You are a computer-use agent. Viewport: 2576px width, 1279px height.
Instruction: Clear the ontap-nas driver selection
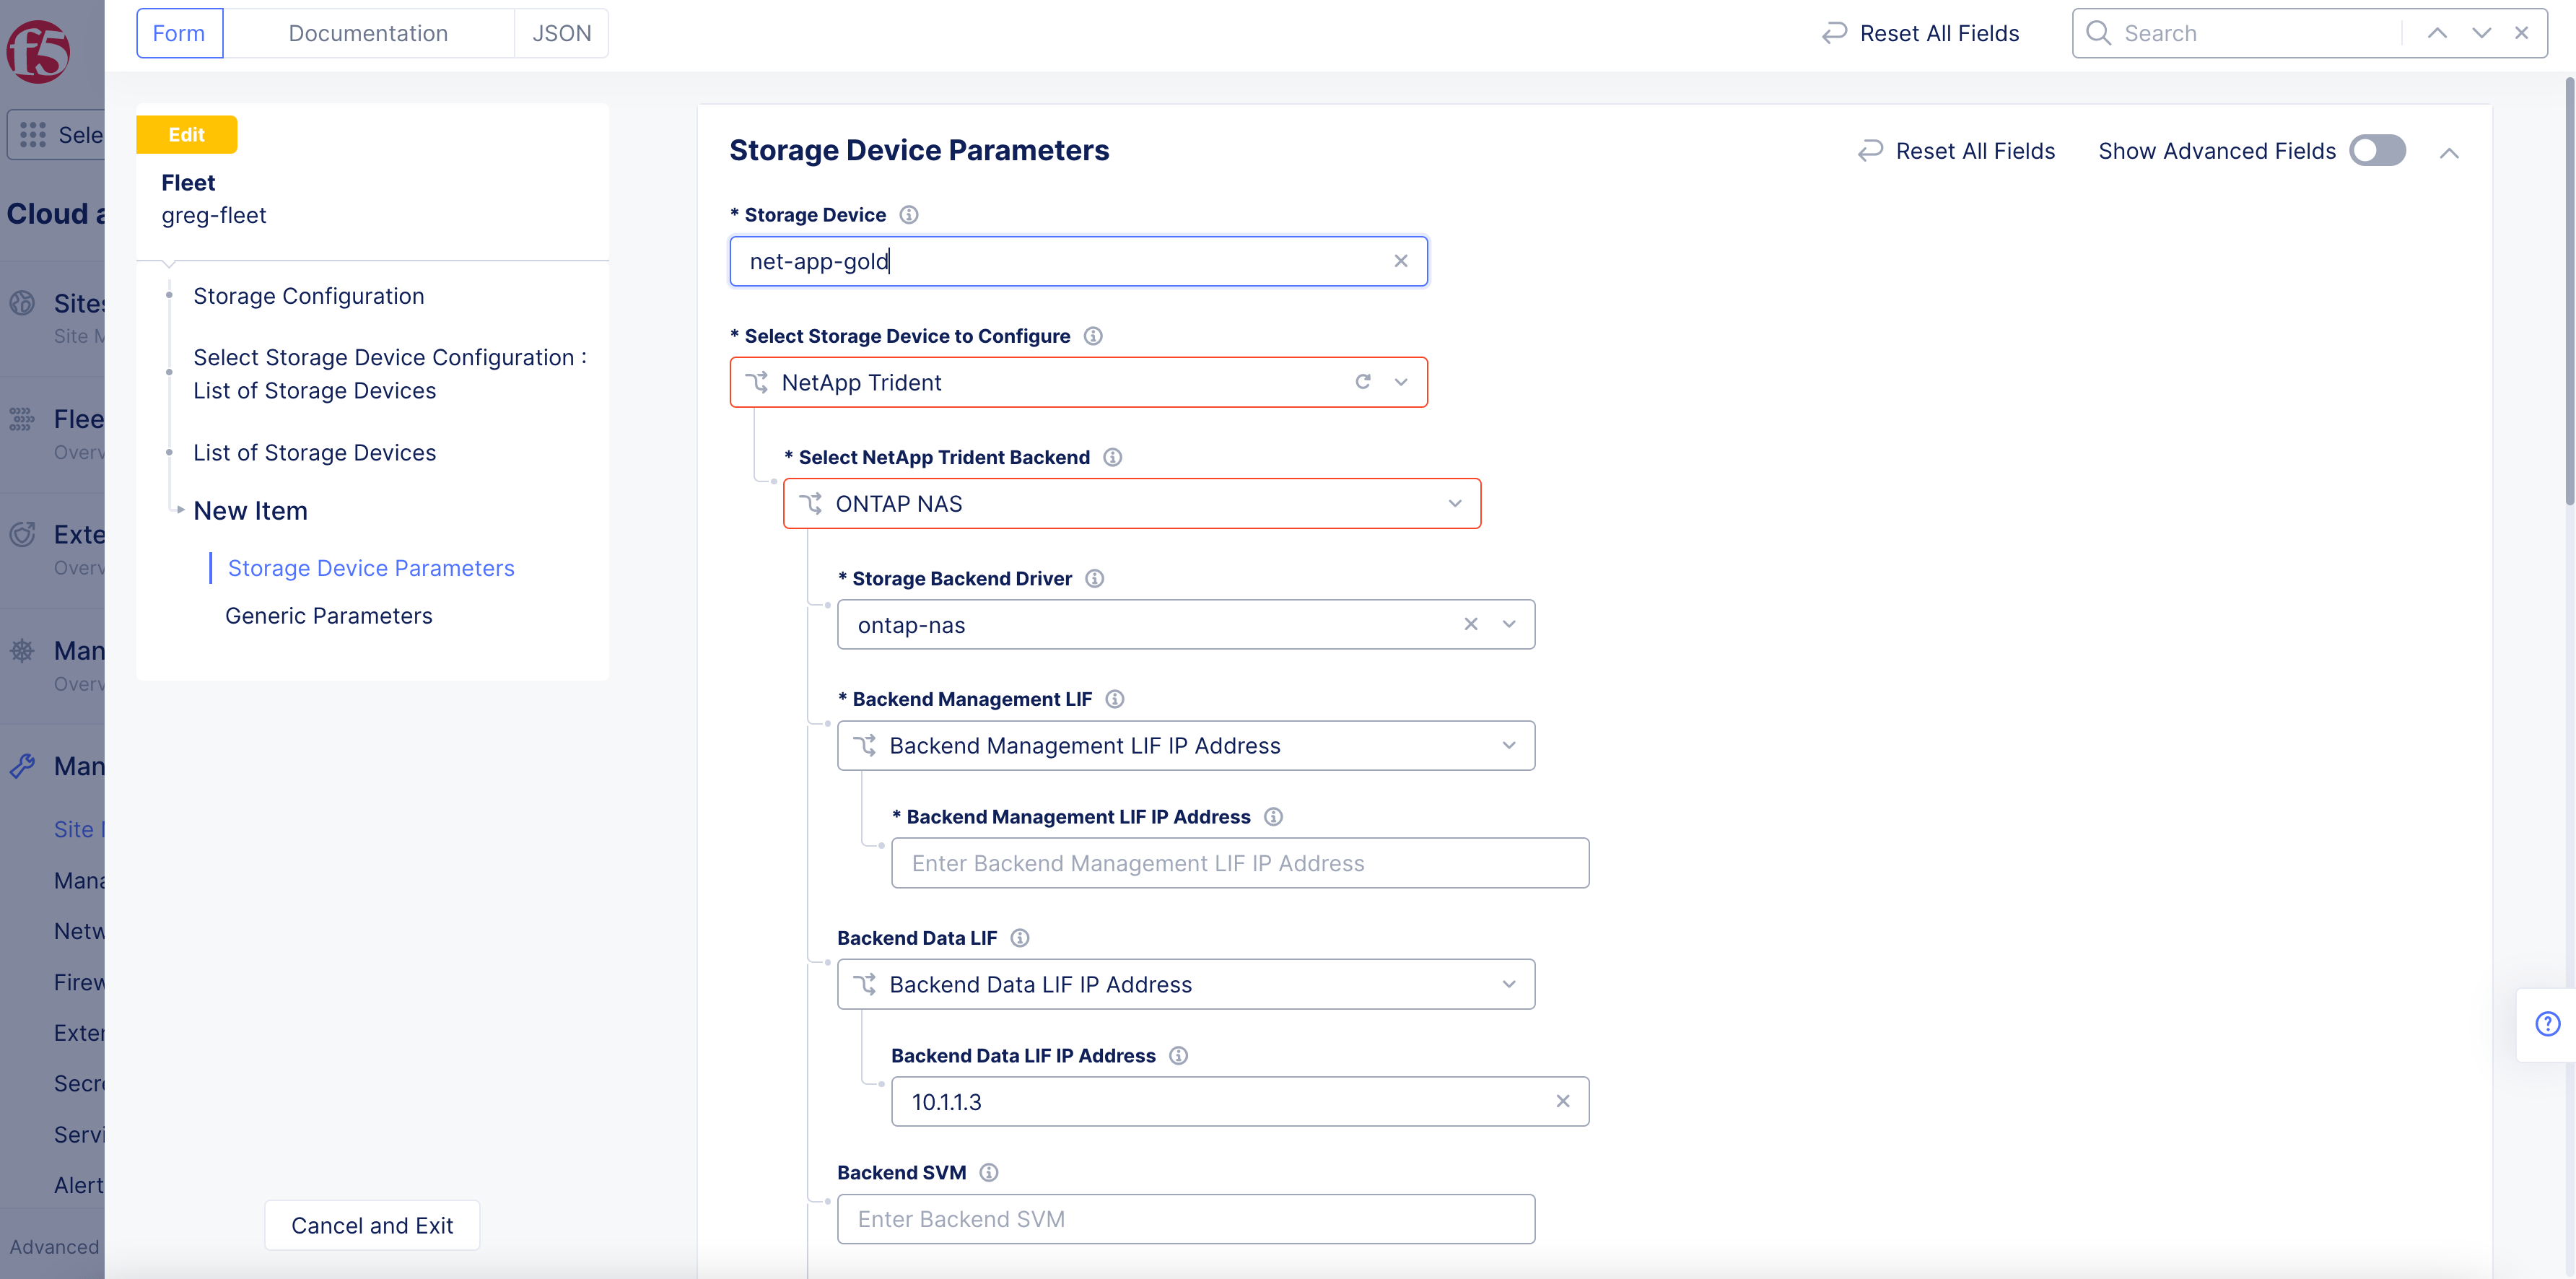pyautogui.click(x=1471, y=624)
